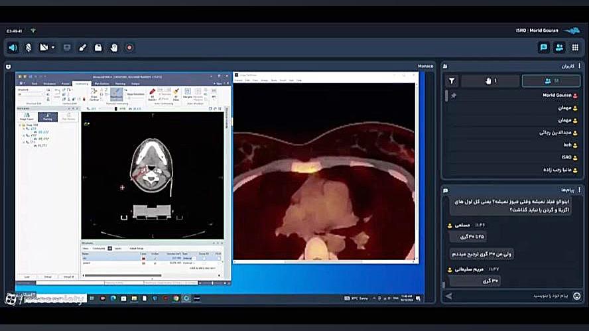Expand the third series tree node
This screenshot has height=331, width=589.
pyautogui.click(x=24, y=142)
